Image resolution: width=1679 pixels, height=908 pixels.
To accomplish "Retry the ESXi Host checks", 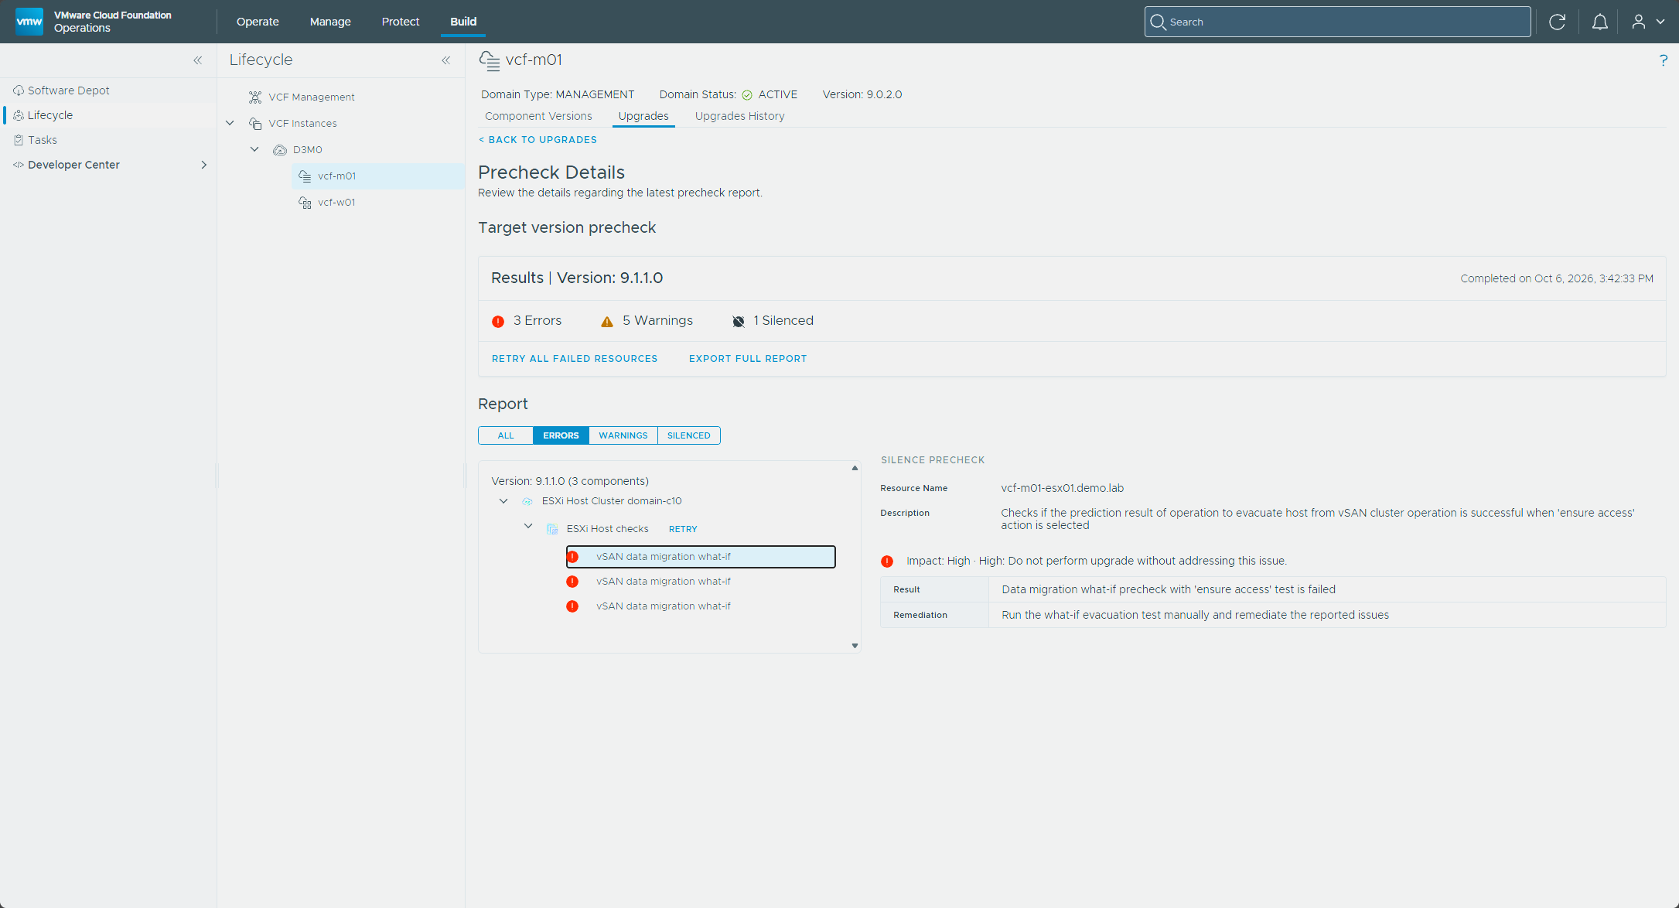I will click(683, 529).
